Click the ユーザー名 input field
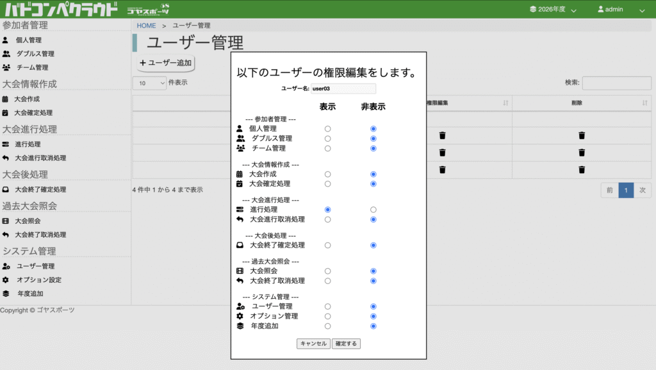656x370 pixels. [x=343, y=88]
